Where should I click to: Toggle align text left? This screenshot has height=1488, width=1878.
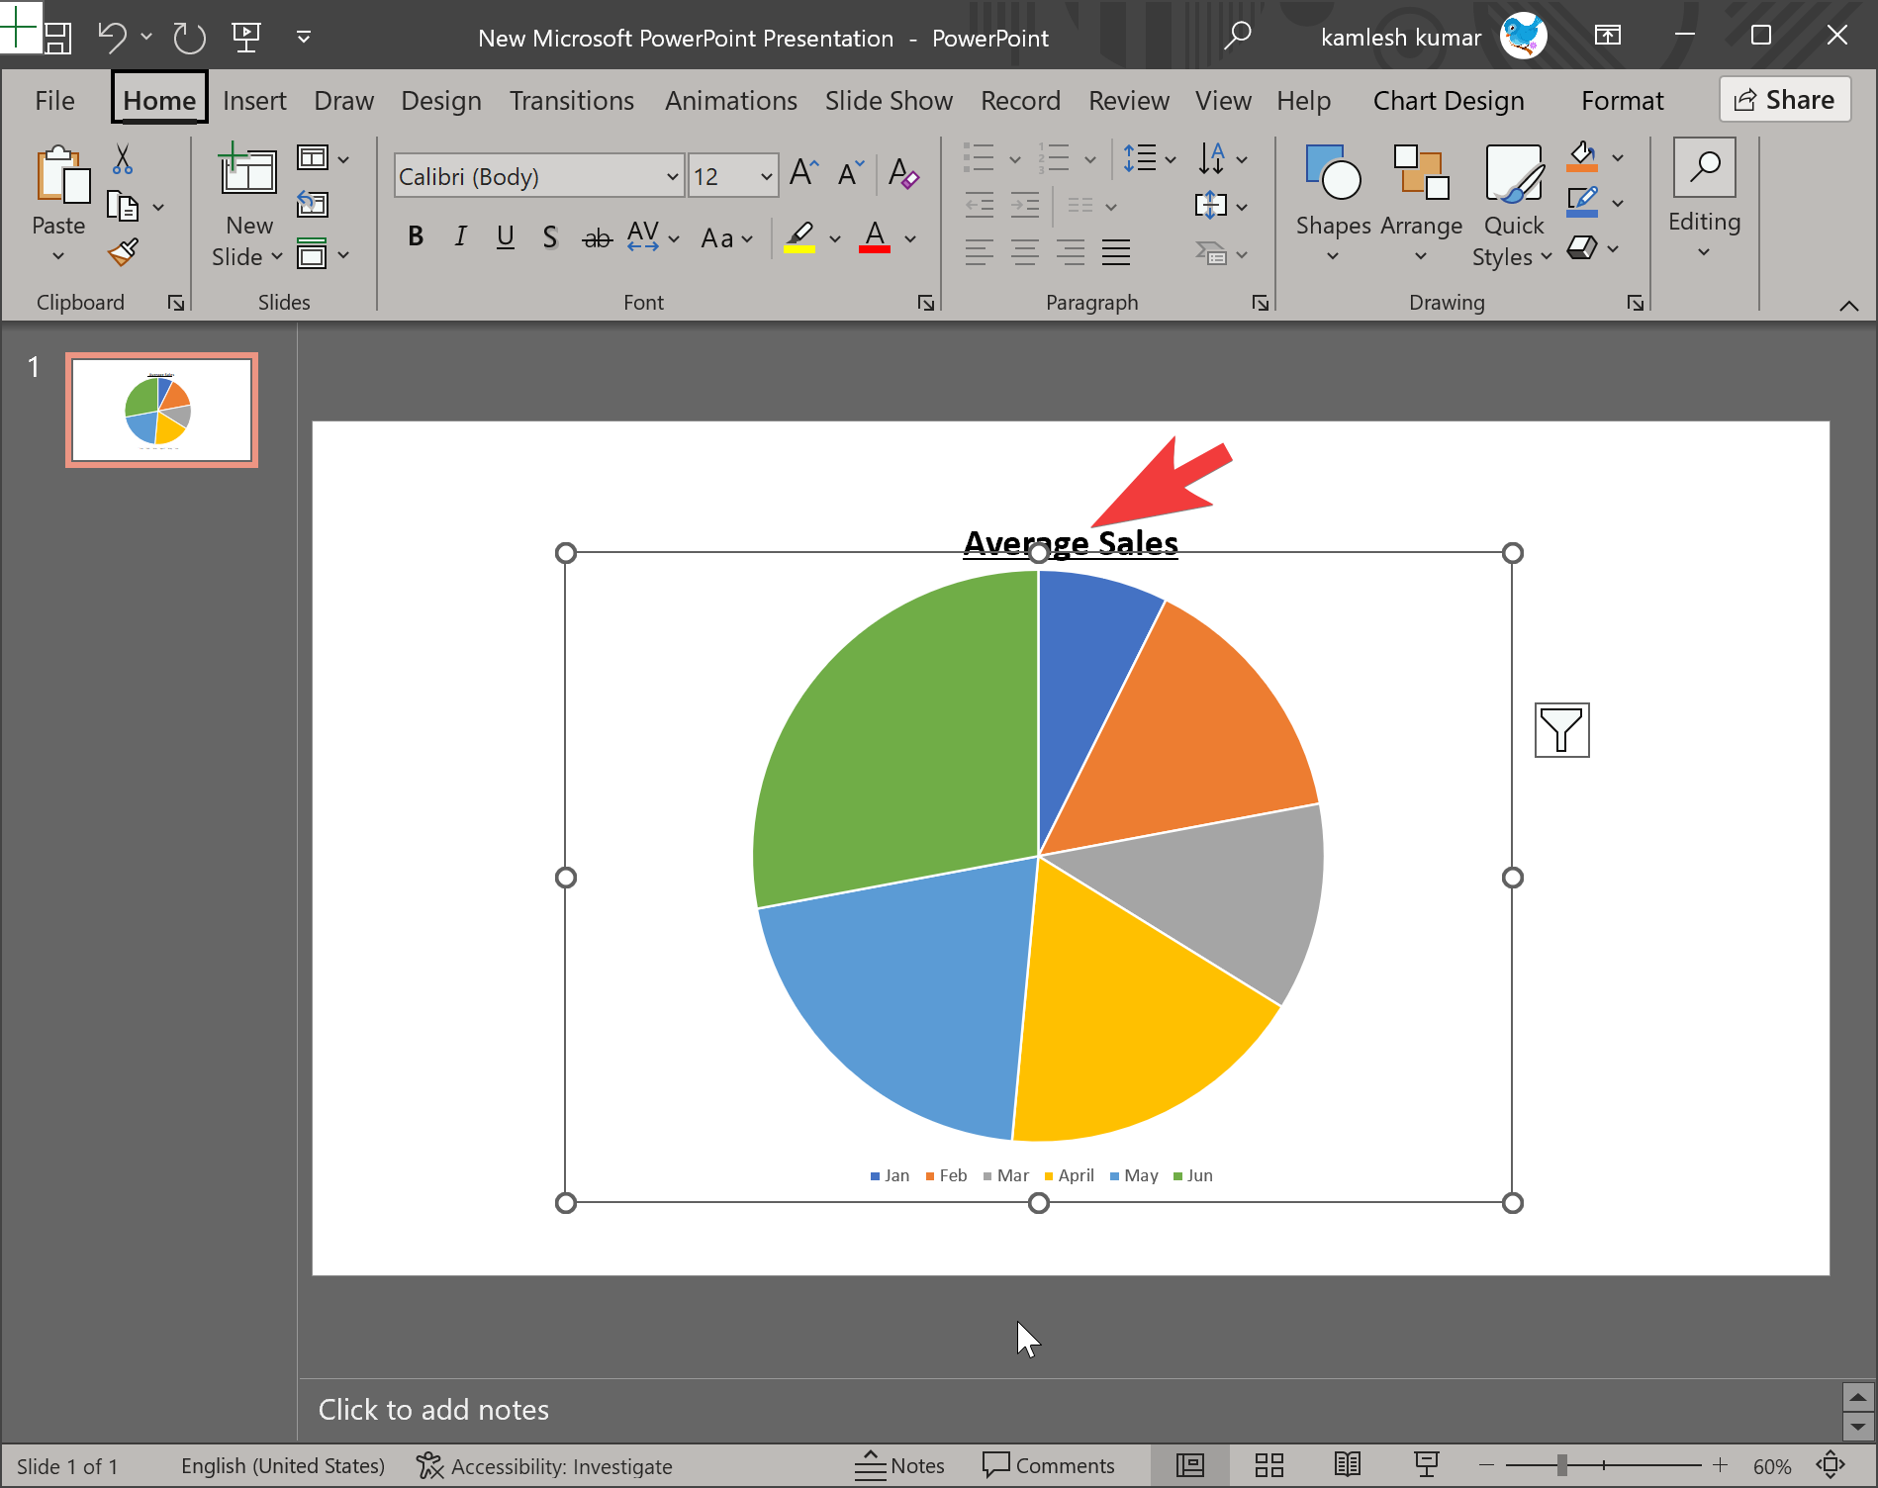(979, 253)
